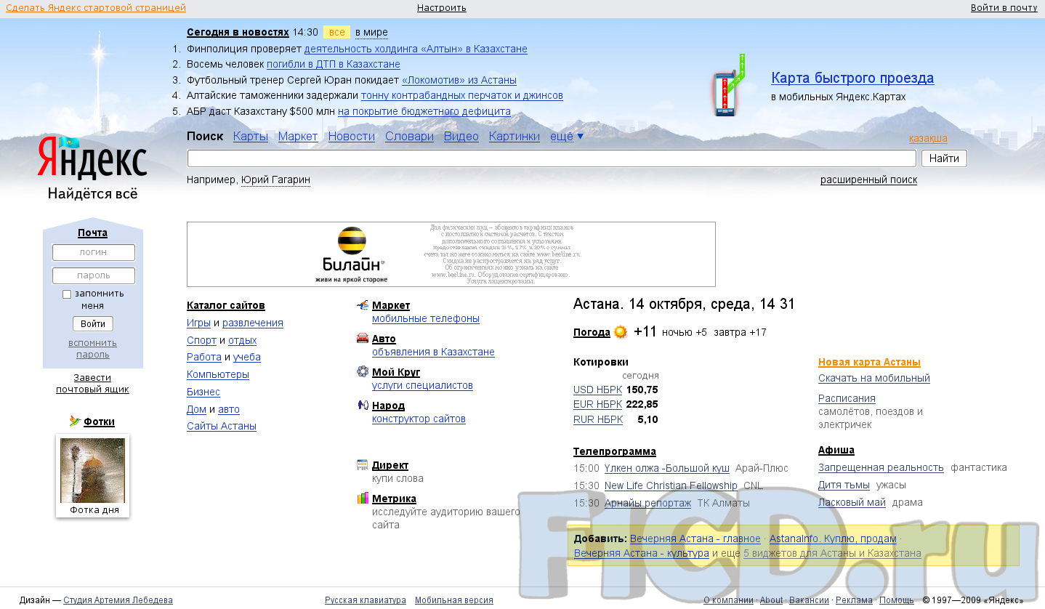1045x609 pixels.
Task: Click the sunny weather icon
Action: pyautogui.click(x=620, y=332)
